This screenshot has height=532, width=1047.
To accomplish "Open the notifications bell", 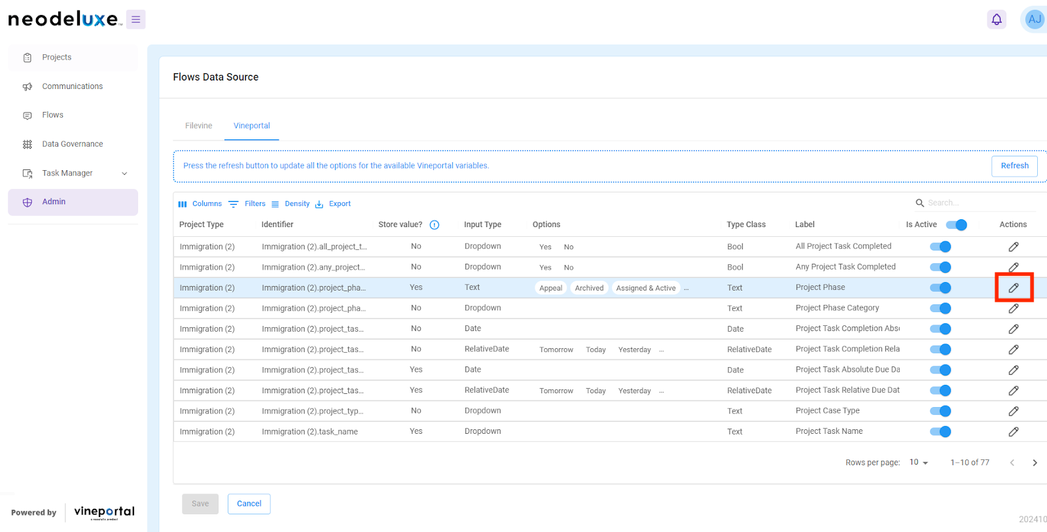I will click(997, 20).
